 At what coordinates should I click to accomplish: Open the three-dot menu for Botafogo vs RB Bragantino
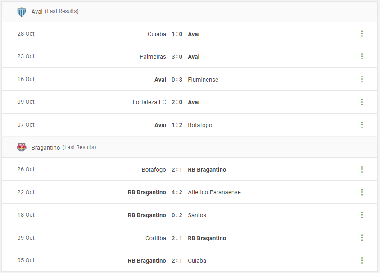tap(362, 169)
